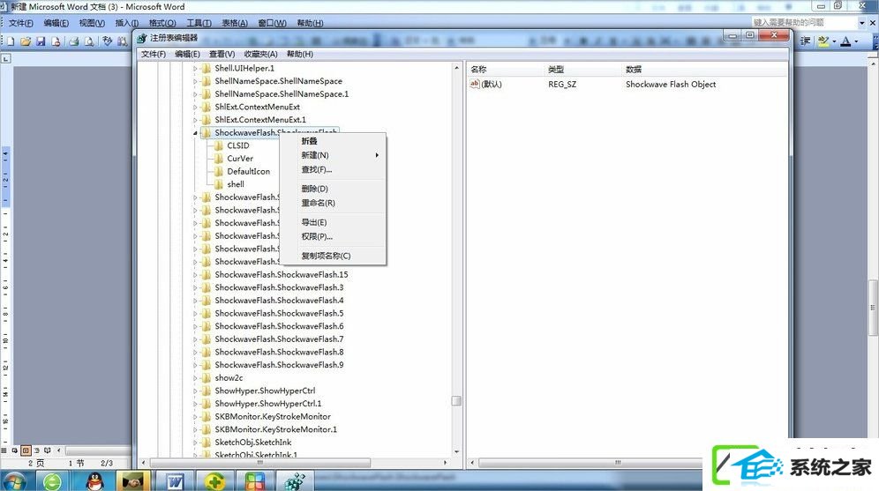Select the CurVer subkey folder

point(234,159)
